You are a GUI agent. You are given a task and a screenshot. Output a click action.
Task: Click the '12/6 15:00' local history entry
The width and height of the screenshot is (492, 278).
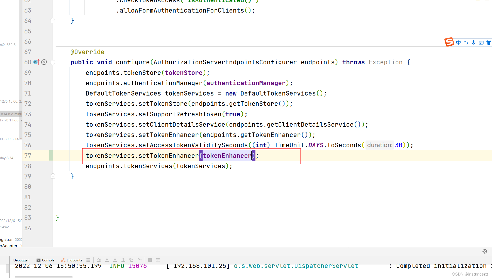tap(11, 101)
